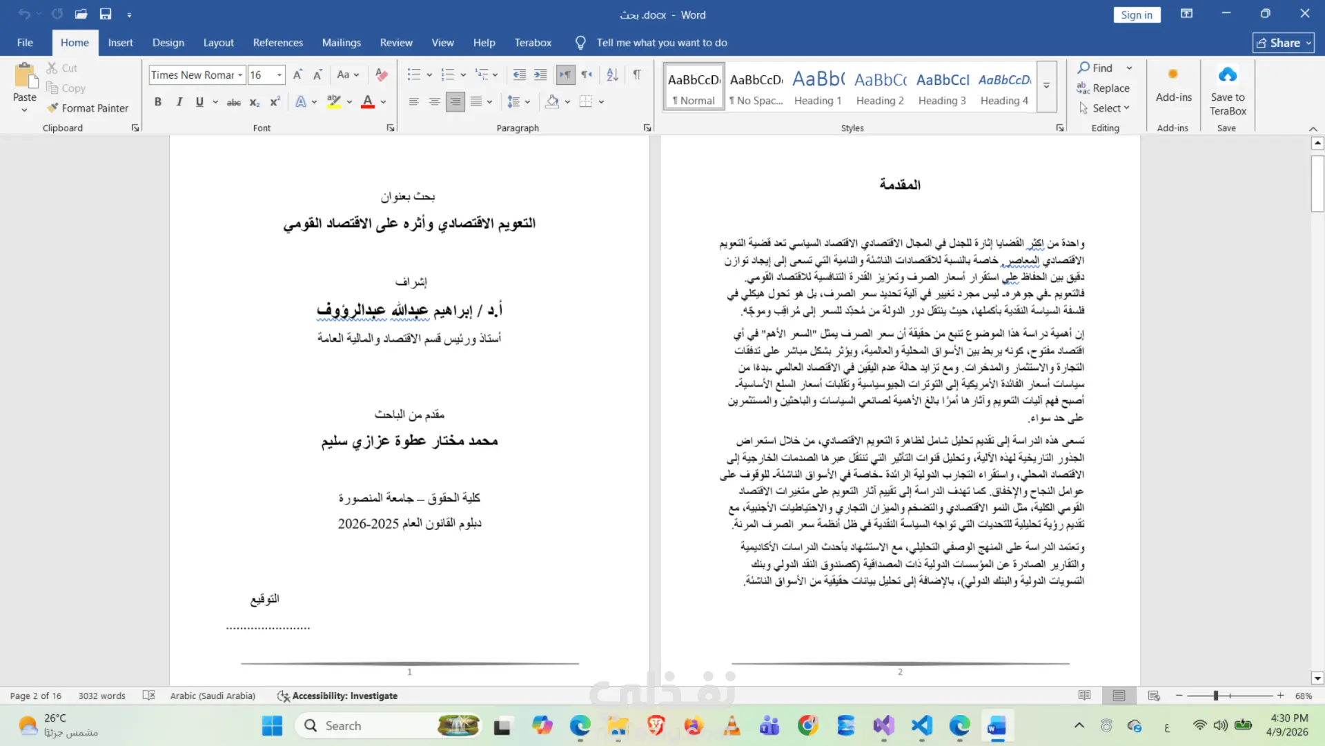Click the Undo arrow icon
The height and width of the screenshot is (746, 1325).
point(24,14)
